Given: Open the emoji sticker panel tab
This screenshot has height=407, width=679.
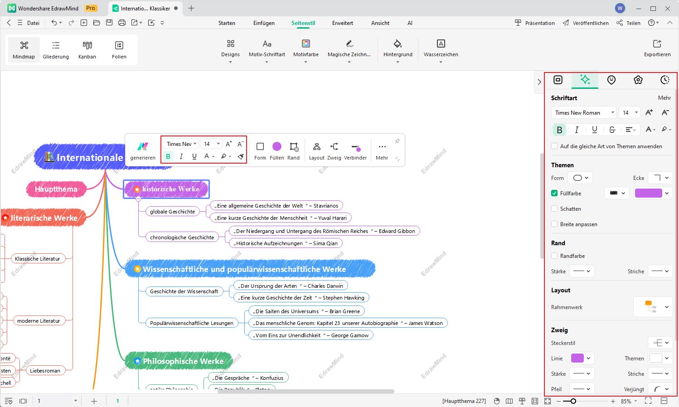Looking at the screenshot, I should (611, 80).
